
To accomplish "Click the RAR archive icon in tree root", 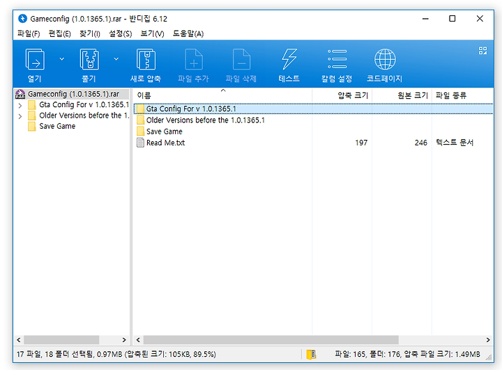I will point(20,94).
